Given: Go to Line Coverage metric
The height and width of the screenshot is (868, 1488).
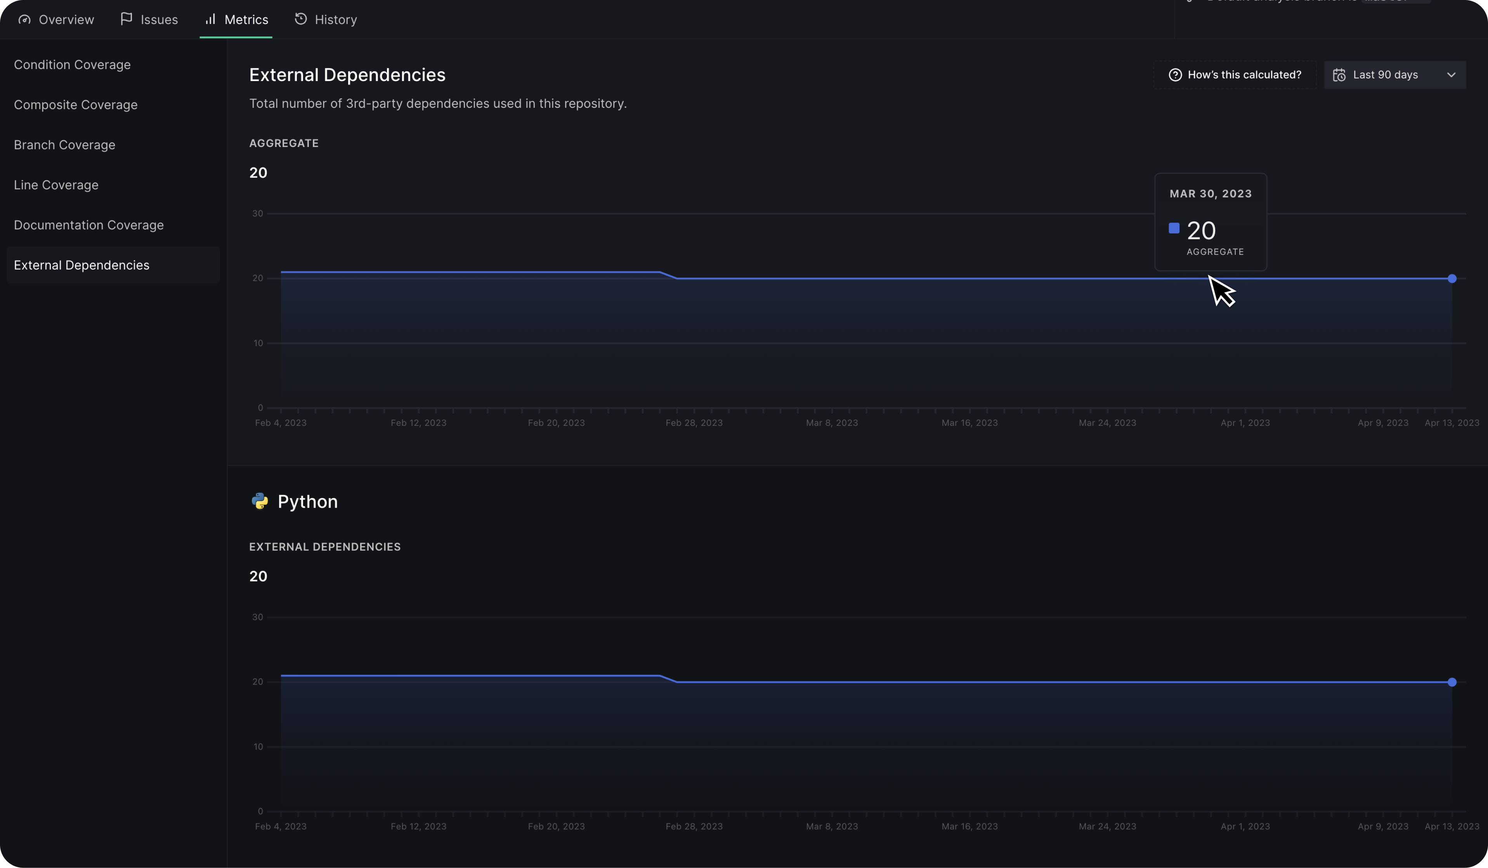Looking at the screenshot, I should pyautogui.click(x=56, y=185).
